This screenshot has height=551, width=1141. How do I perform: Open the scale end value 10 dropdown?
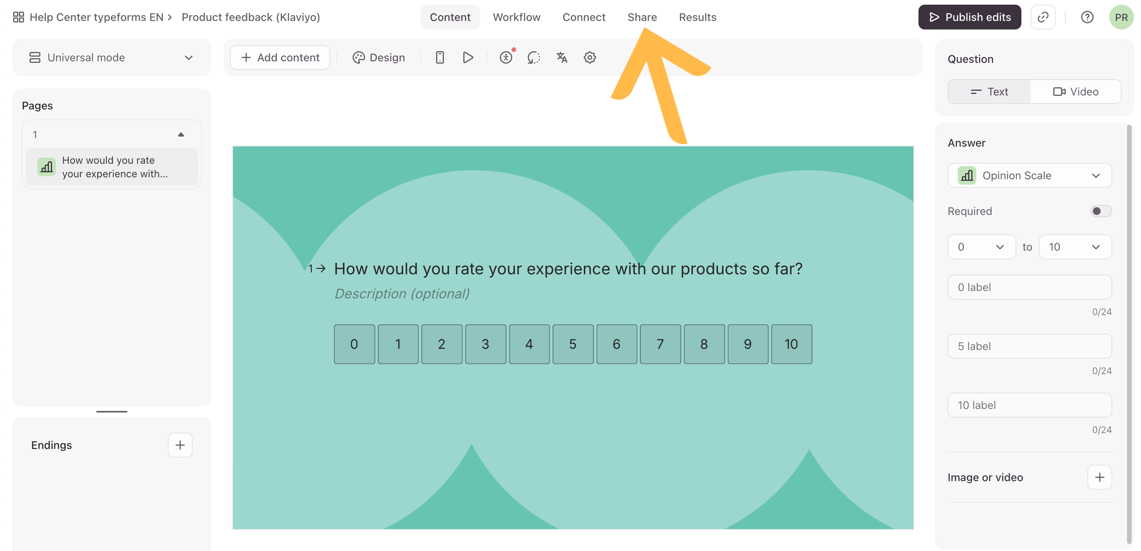tap(1075, 247)
